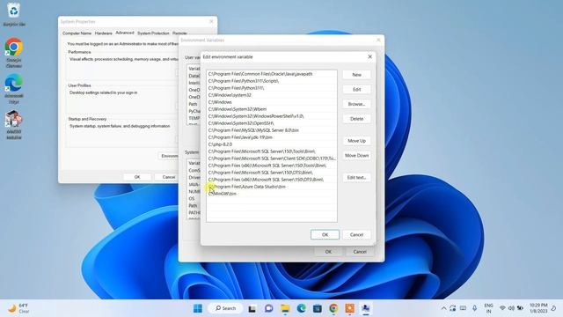Open File Explorer from the taskbar

click(x=285, y=308)
